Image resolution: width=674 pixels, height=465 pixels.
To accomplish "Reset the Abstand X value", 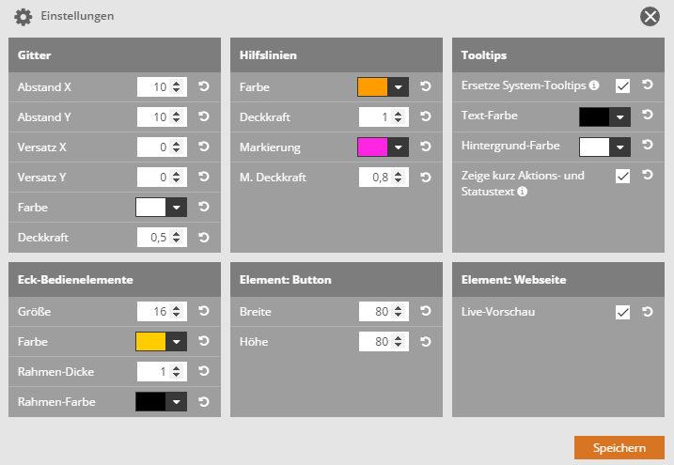I will pyautogui.click(x=204, y=87).
